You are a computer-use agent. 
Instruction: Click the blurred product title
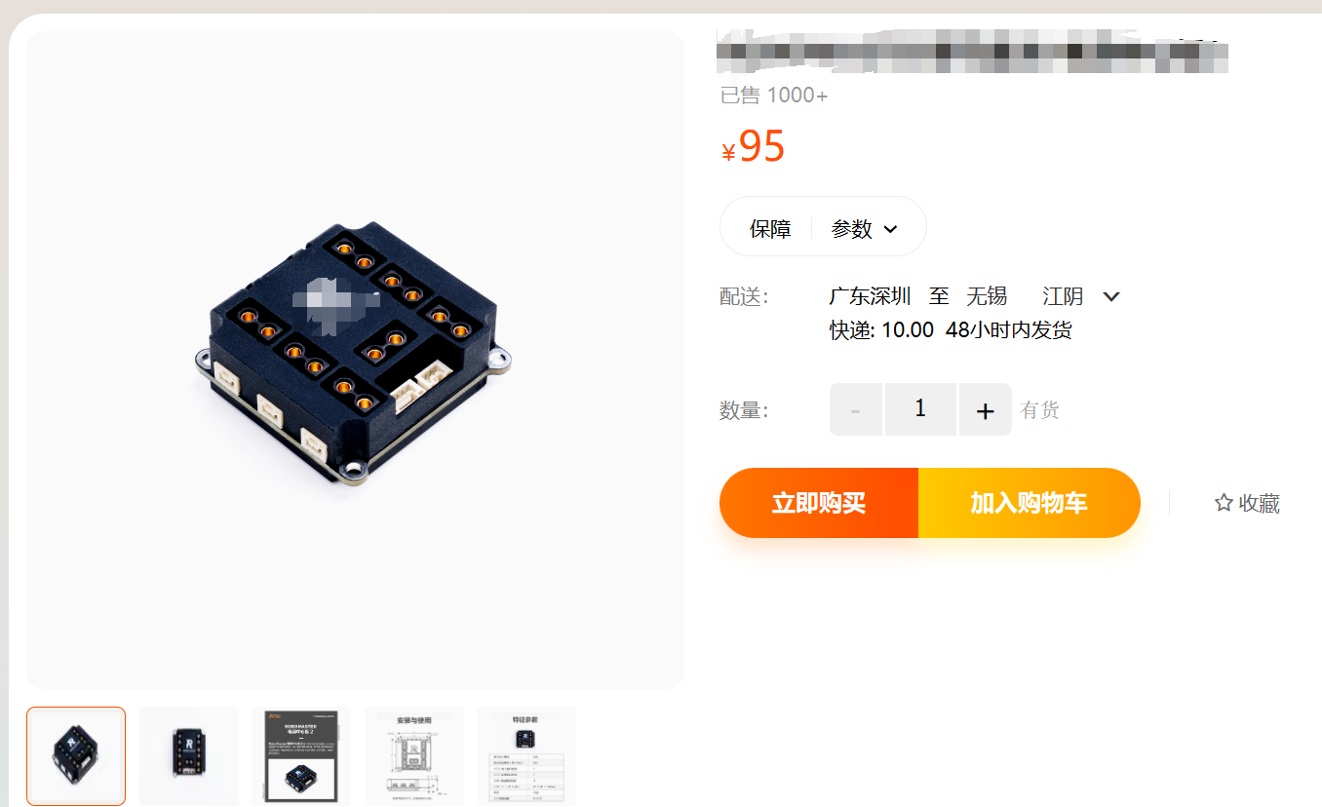pyautogui.click(x=972, y=52)
